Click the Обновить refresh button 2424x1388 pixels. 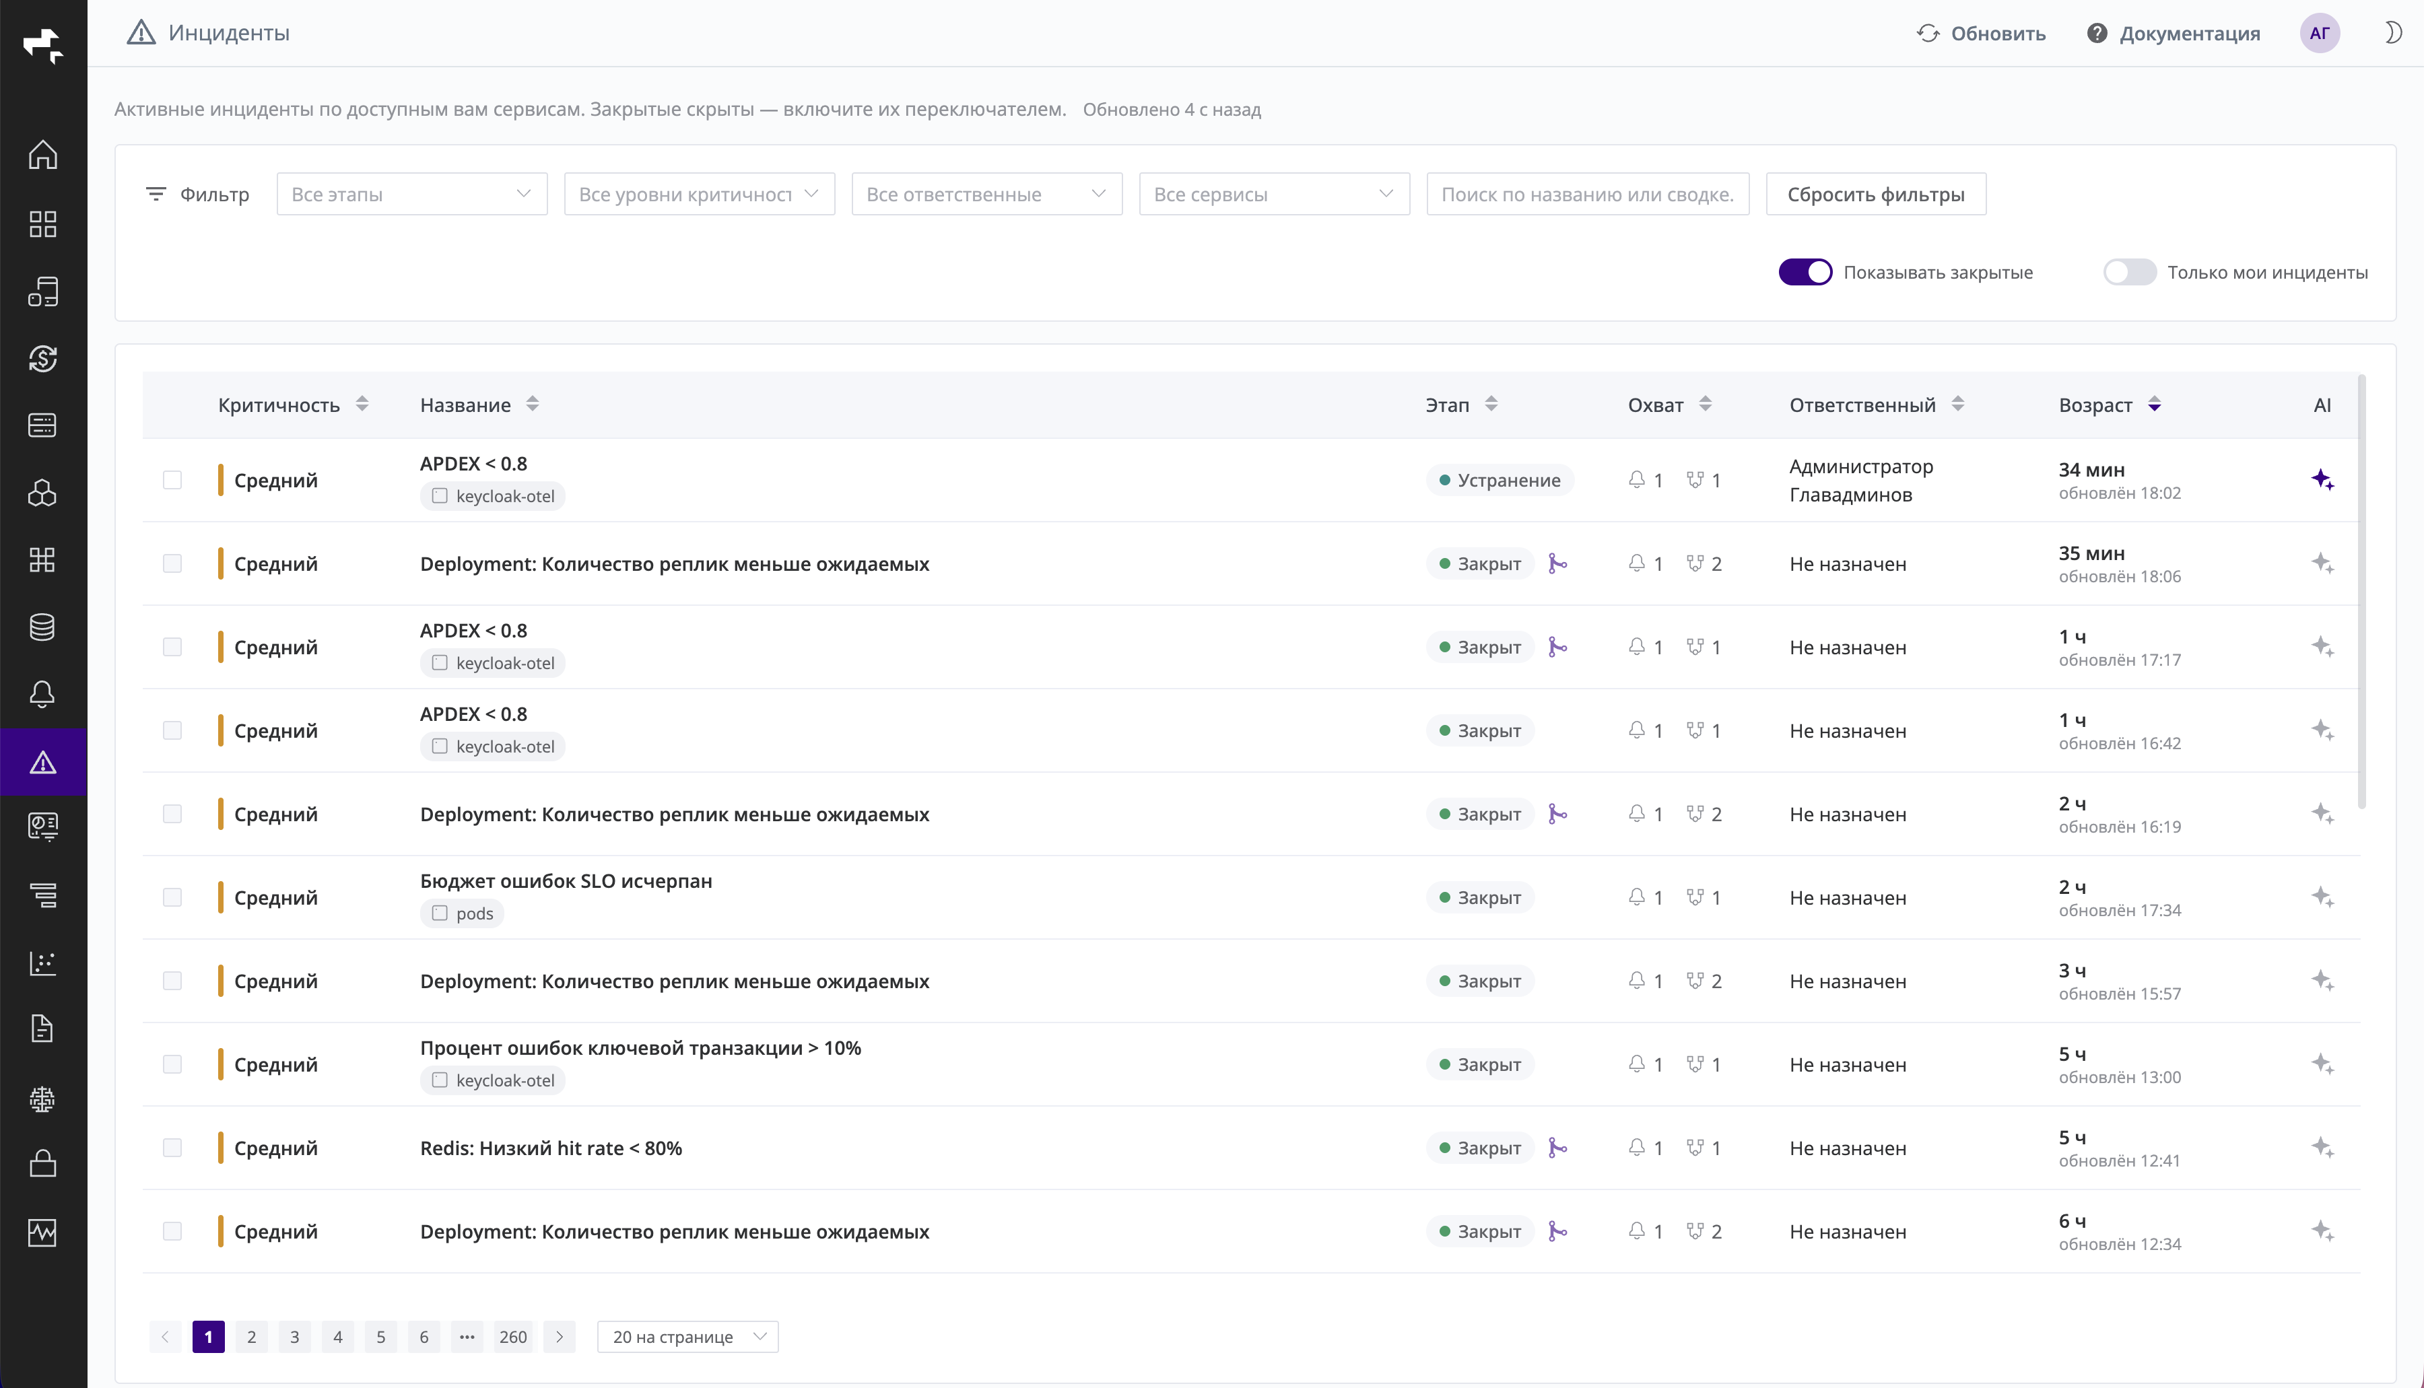[1982, 34]
